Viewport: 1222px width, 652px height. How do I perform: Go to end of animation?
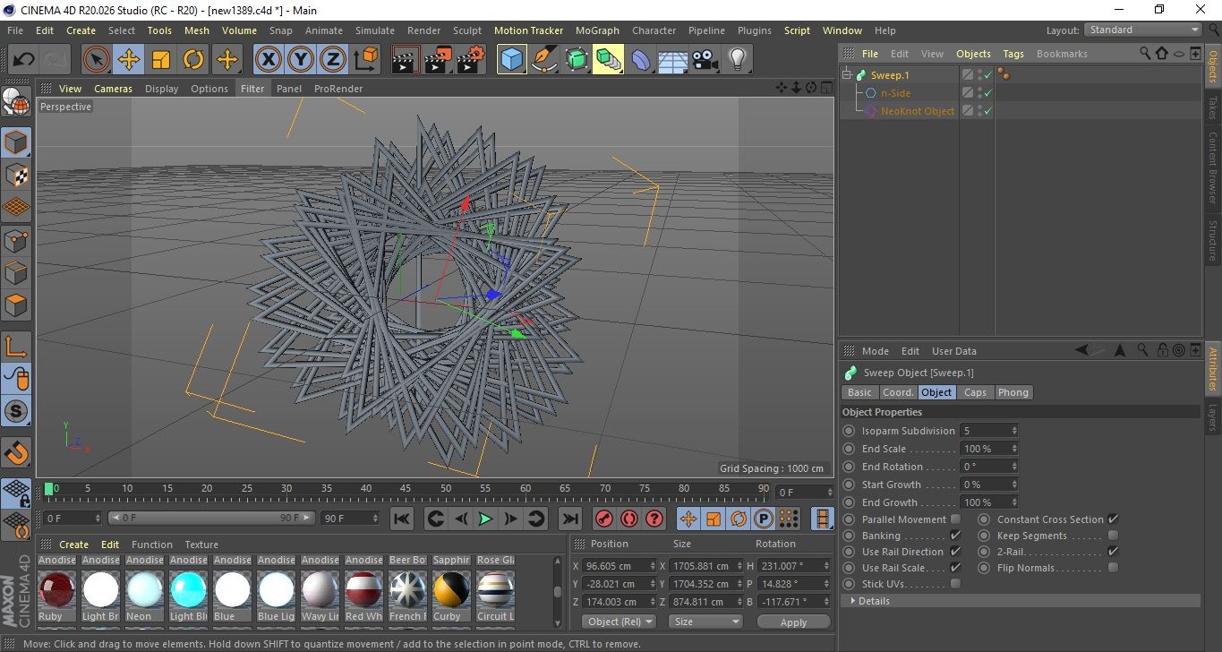pyautogui.click(x=569, y=519)
